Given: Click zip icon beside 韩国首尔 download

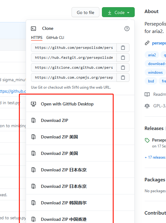Looking at the screenshot, I should tap(33, 203).
